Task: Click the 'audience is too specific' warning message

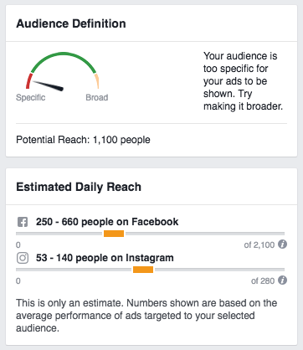Action: click(243, 81)
